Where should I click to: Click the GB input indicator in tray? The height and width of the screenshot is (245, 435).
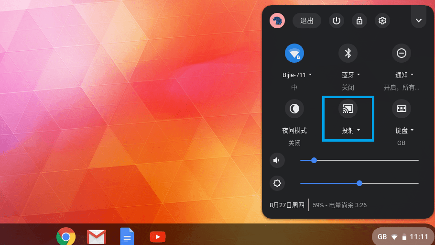(382, 237)
